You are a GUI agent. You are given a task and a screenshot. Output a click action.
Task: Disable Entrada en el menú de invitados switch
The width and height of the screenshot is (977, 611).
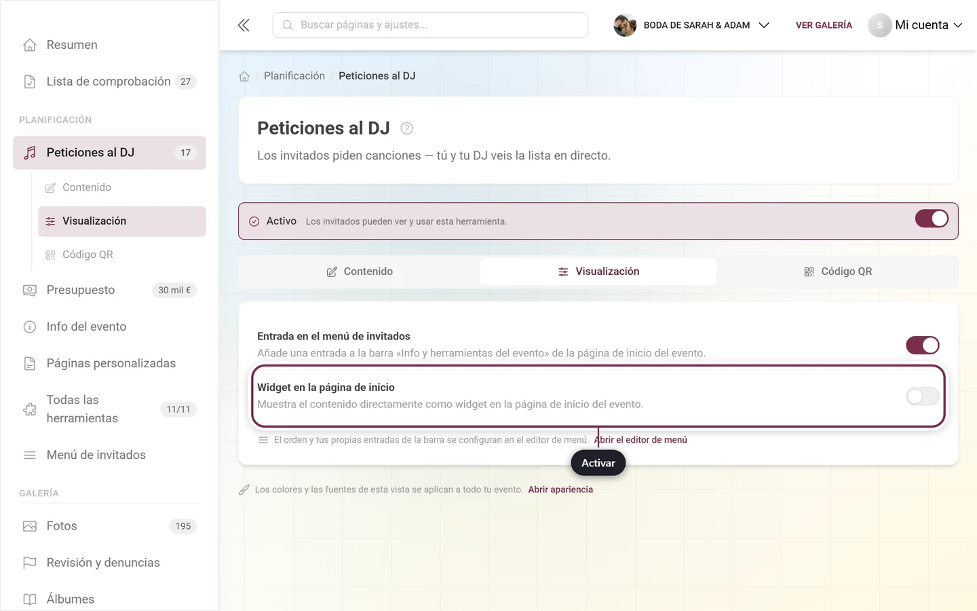click(x=923, y=345)
